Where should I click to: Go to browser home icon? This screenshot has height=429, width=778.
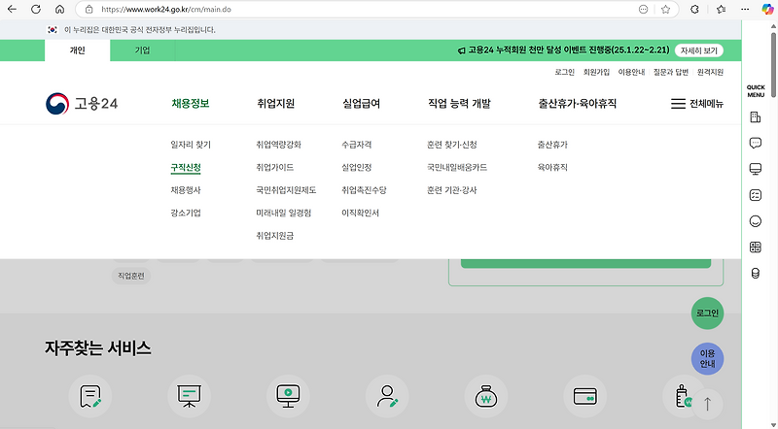(x=59, y=9)
